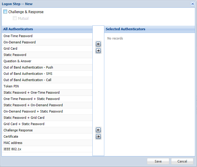
Task: Choose Token PIN authenticator row
Action: [11, 86]
